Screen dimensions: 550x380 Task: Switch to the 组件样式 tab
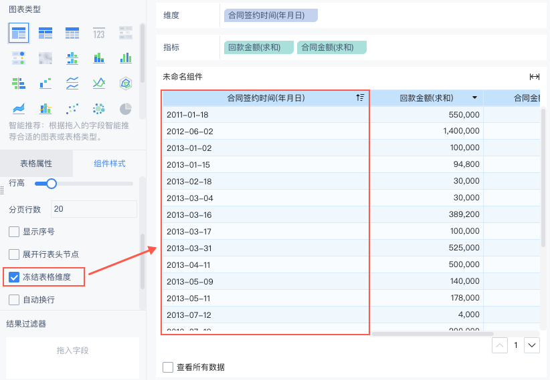point(110,164)
